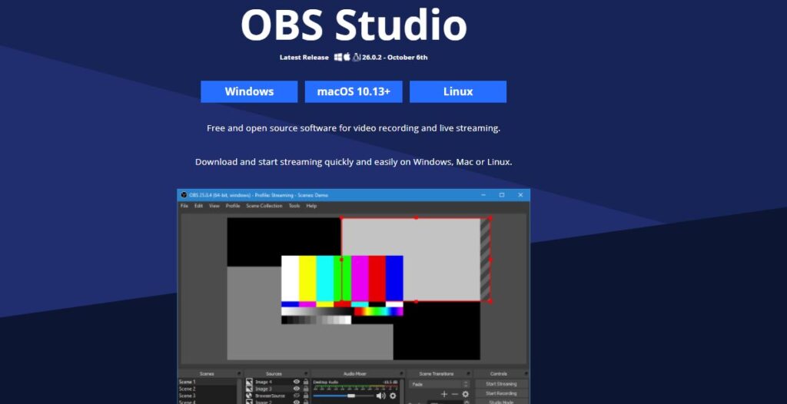Open the Edit menu in OBS

click(199, 206)
